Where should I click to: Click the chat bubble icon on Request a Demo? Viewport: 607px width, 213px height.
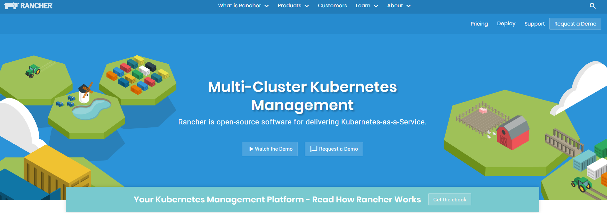pyautogui.click(x=313, y=149)
